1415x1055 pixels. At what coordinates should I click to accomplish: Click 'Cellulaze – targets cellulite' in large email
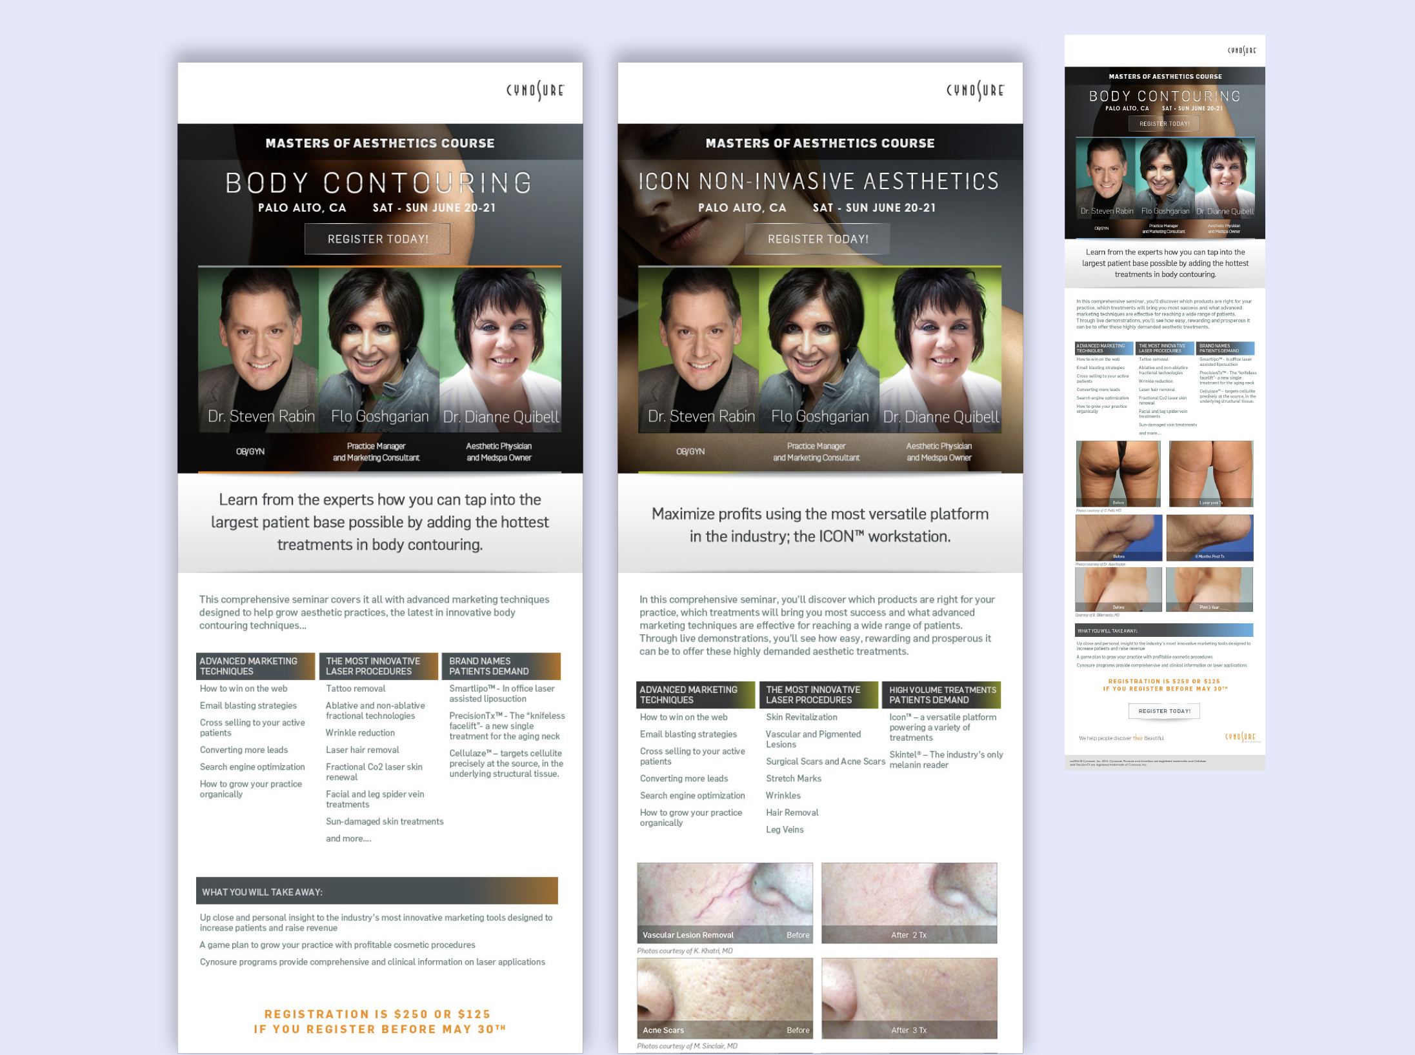[x=506, y=763]
